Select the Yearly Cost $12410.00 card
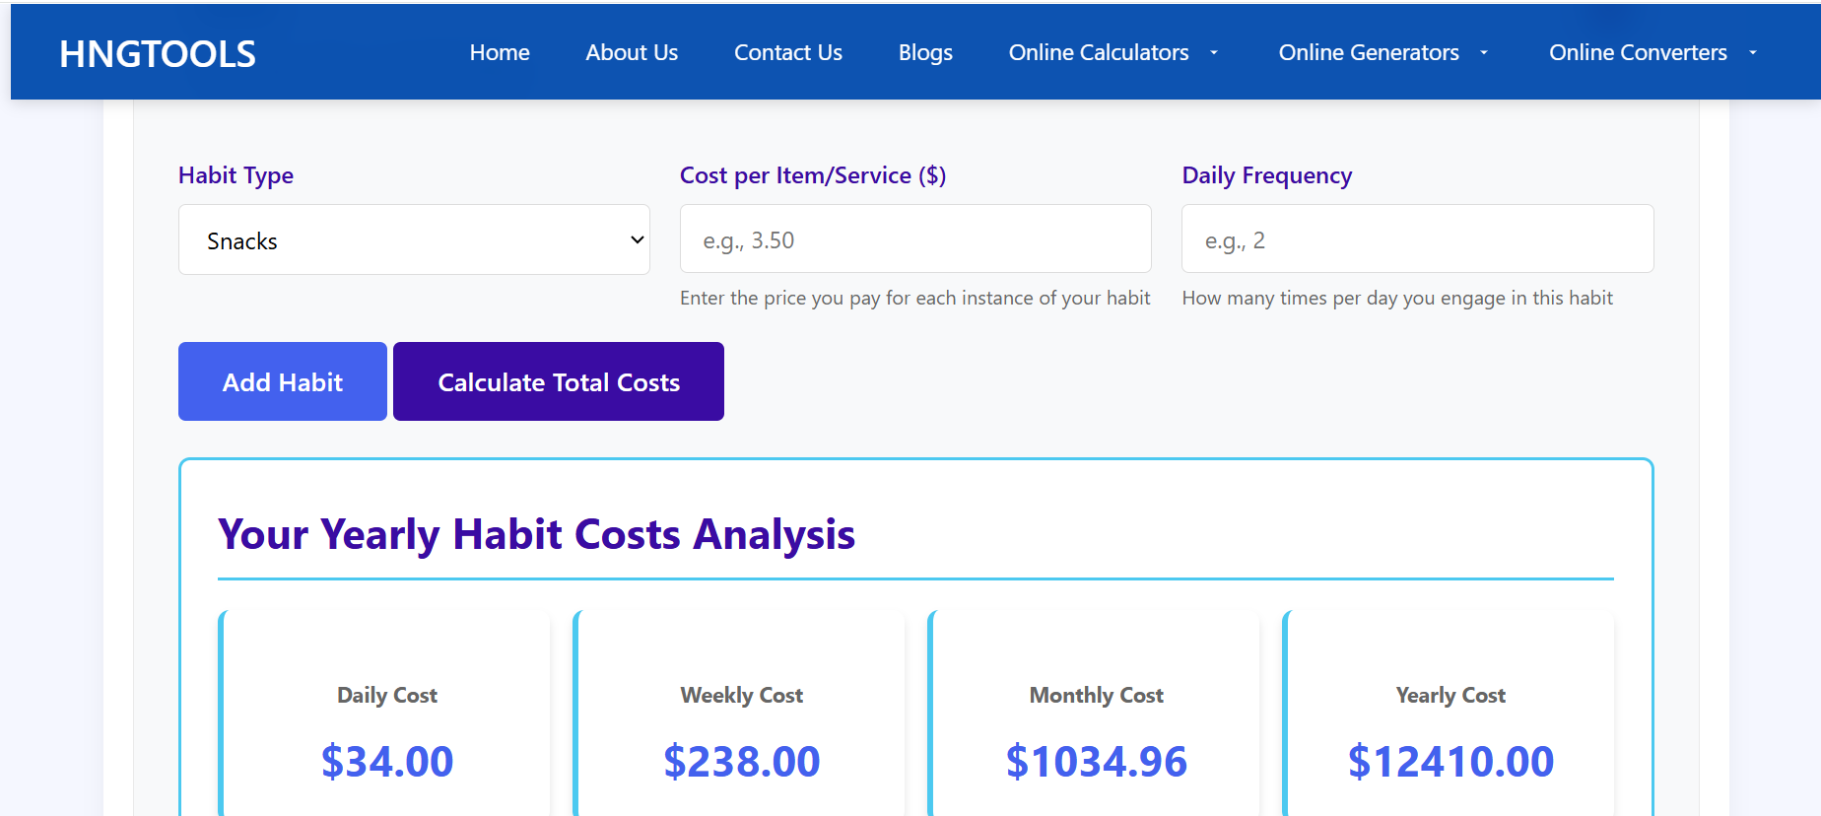Viewport: 1821px width, 816px height. [1450, 729]
